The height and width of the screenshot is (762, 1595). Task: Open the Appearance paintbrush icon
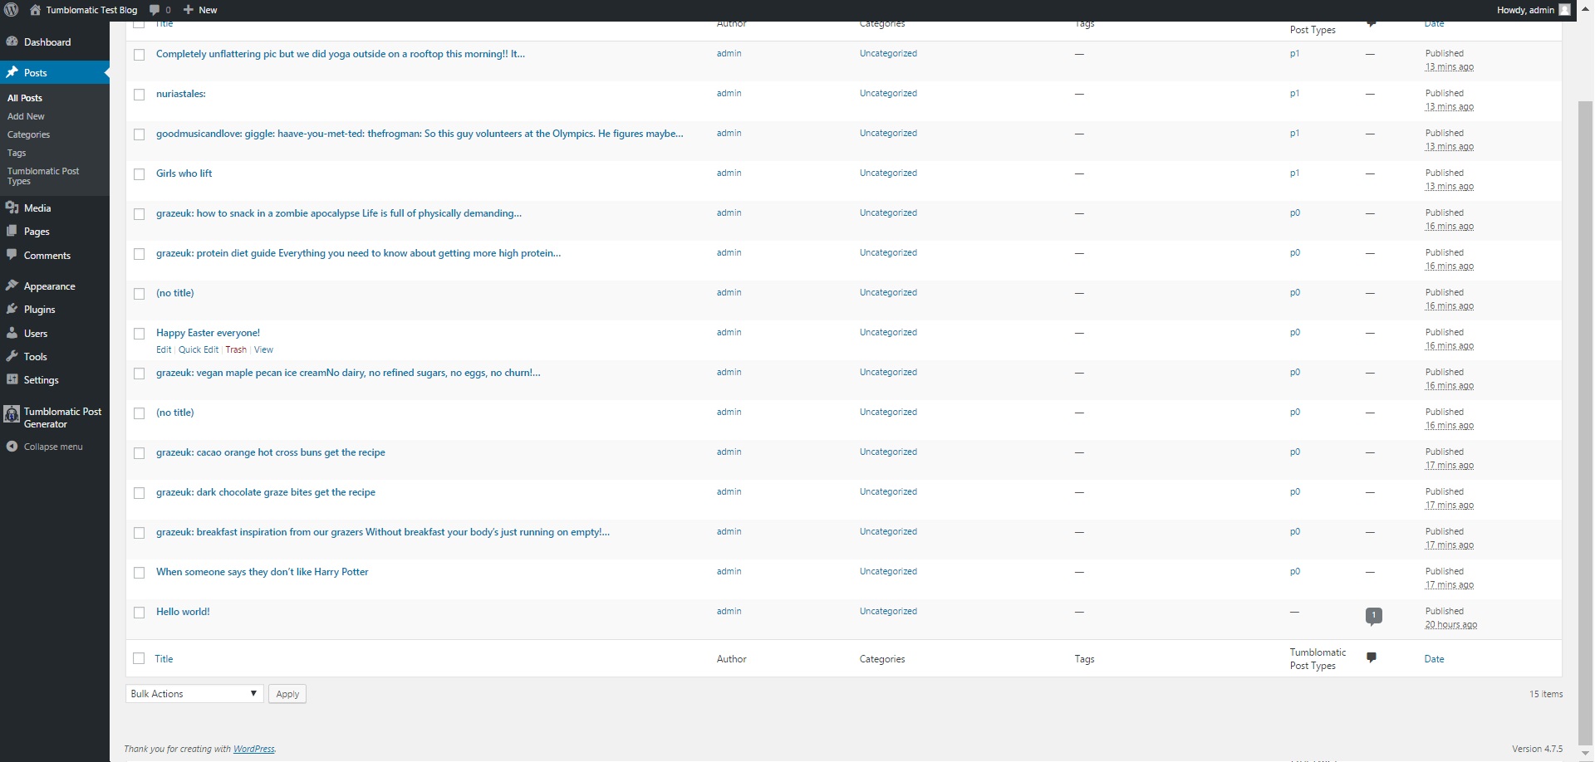point(12,286)
